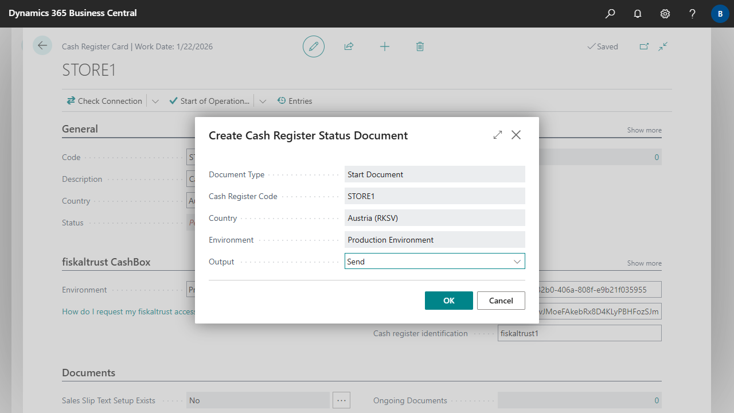
Task: Expand the Start of Operation dropdown arrow
Action: [x=263, y=101]
